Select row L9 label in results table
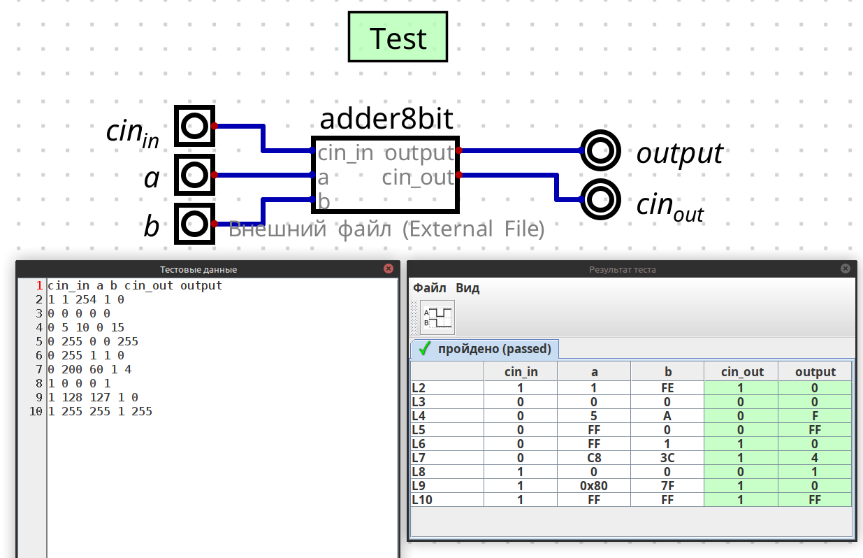863x558 pixels. coord(447,485)
